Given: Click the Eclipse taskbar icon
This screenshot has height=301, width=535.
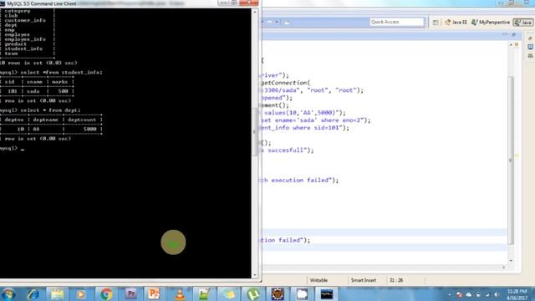Looking at the screenshot, I should (278, 293).
